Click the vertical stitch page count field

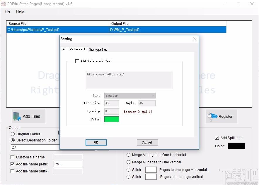[x=151, y=177]
